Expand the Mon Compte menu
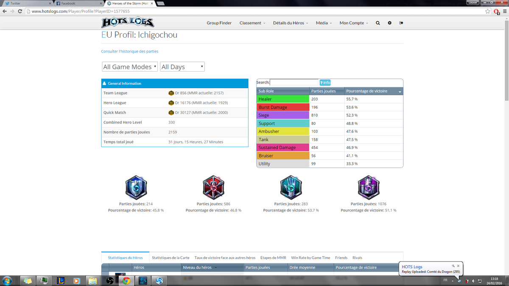The height and width of the screenshot is (286, 509). tap(354, 23)
